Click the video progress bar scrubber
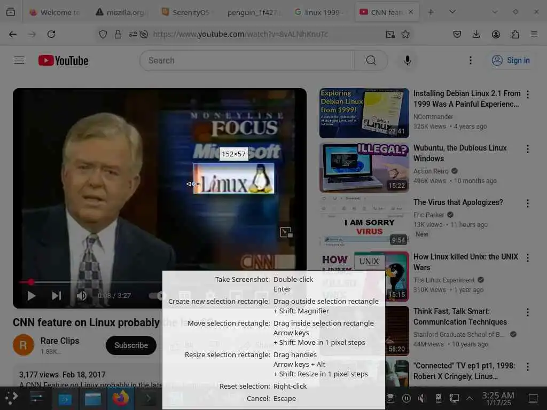This screenshot has height=410, width=547. 31,282
